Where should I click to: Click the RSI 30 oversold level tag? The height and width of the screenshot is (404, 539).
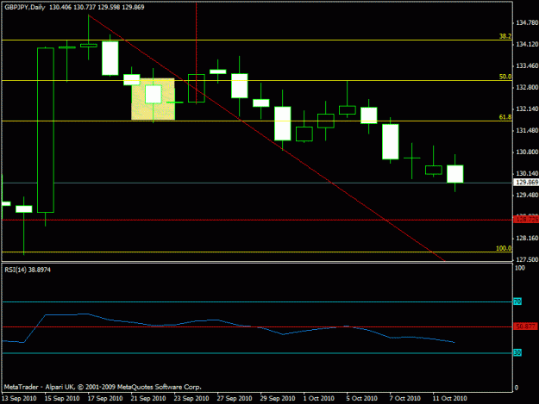coord(517,352)
